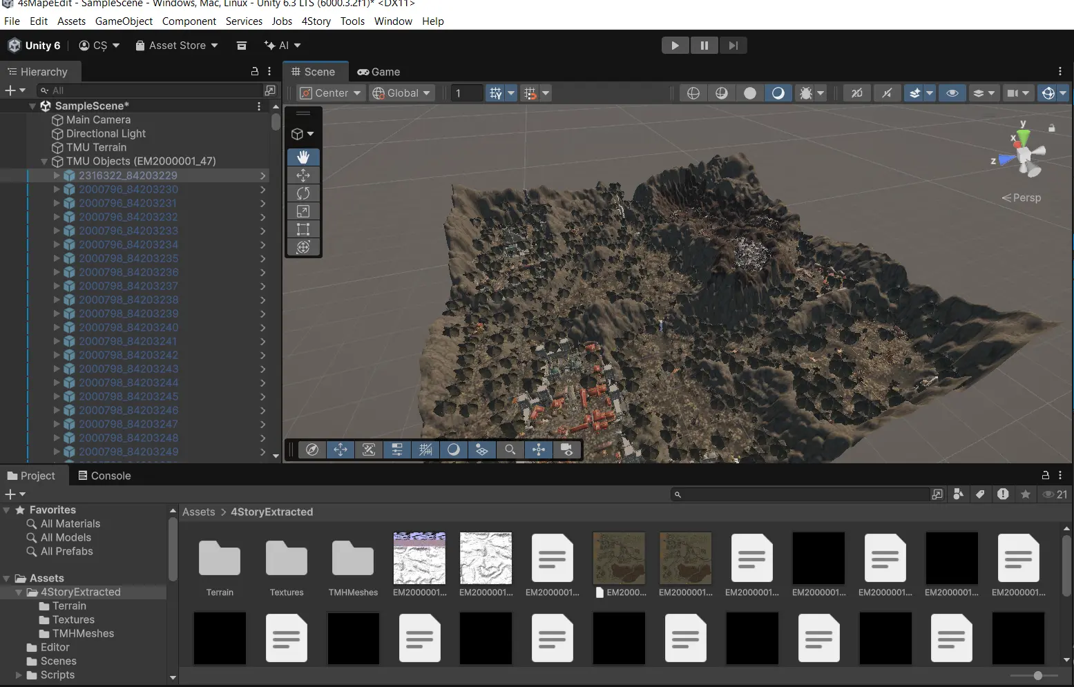Toggle grid snapping button
The height and width of the screenshot is (687, 1074).
tap(495, 93)
